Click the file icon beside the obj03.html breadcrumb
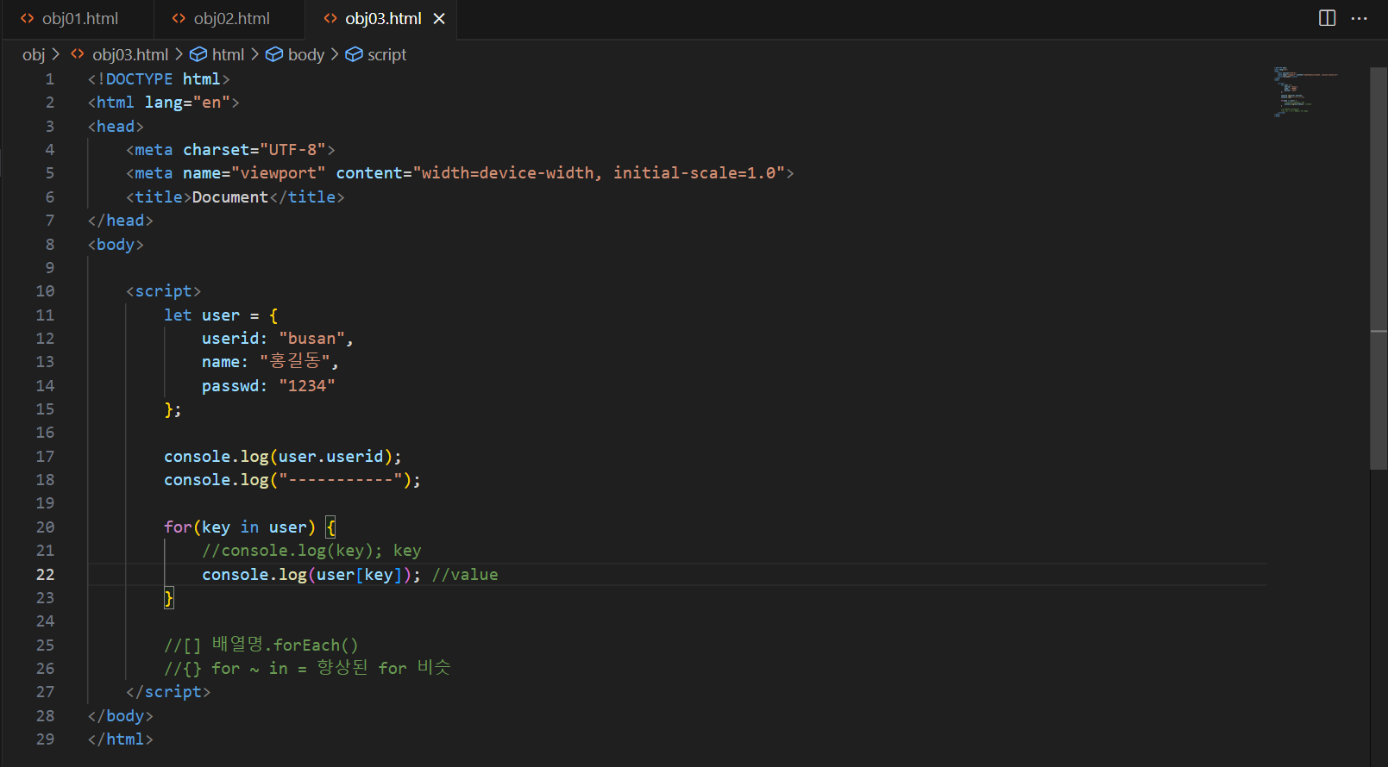Image resolution: width=1388 pixels, height=767 pixels. (78, 54)
